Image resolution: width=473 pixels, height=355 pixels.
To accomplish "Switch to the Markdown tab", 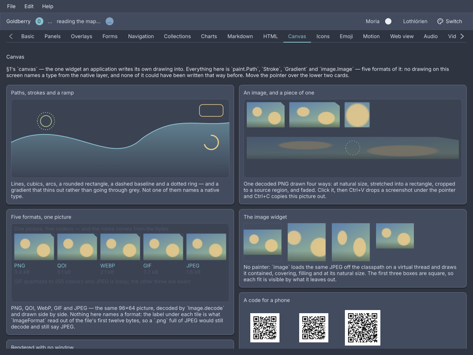I will click(240, 36).
